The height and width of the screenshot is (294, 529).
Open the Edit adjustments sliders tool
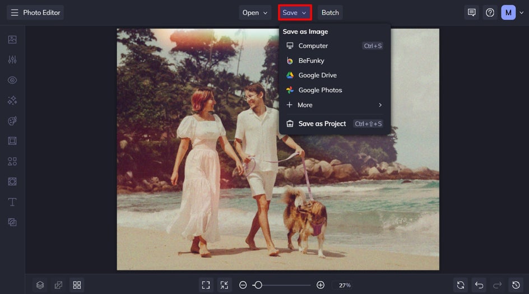[12, 60]
